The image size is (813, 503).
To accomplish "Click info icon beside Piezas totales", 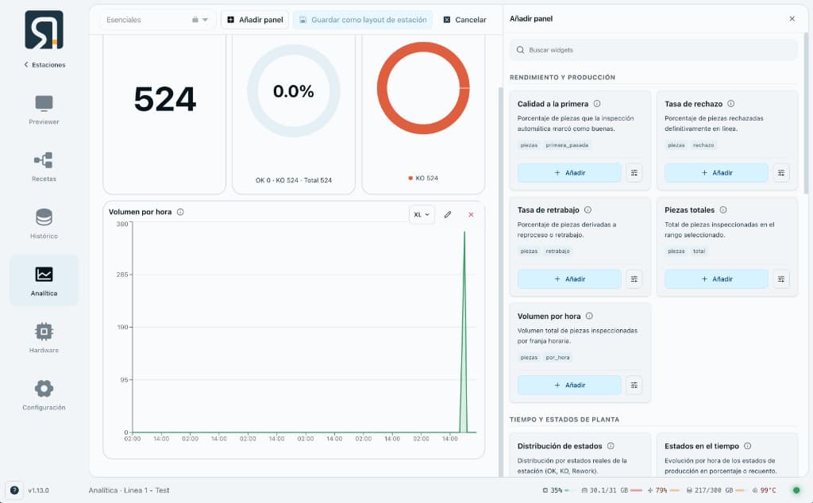I will (x=722, y=209).
